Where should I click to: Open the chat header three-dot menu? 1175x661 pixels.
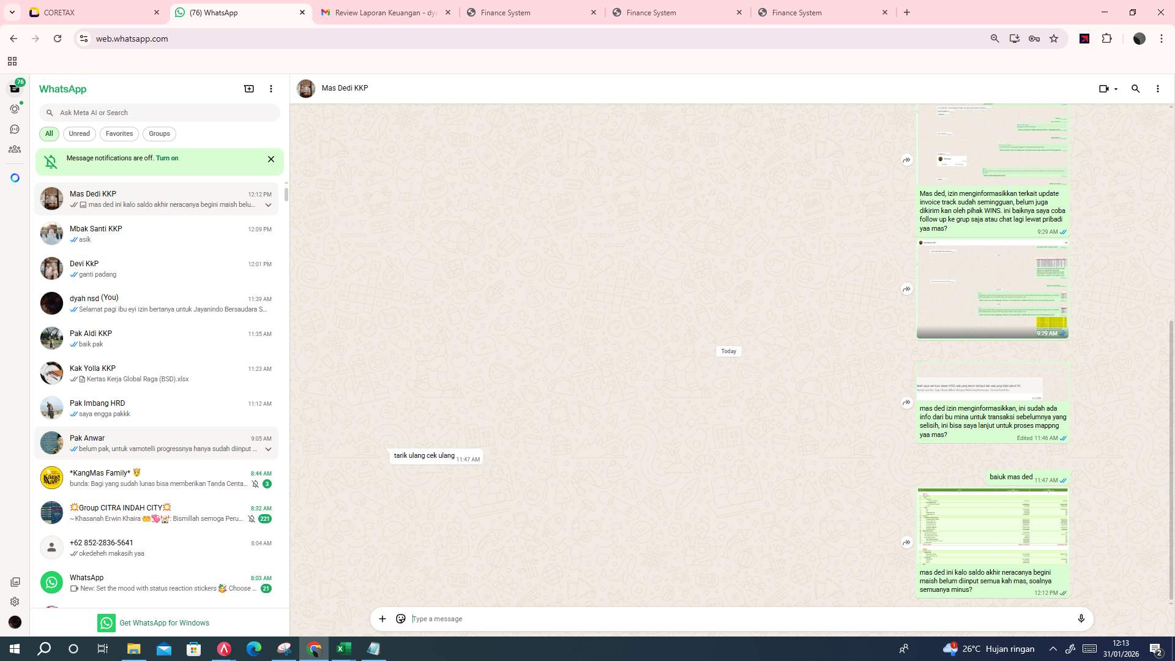point(1157,89)
